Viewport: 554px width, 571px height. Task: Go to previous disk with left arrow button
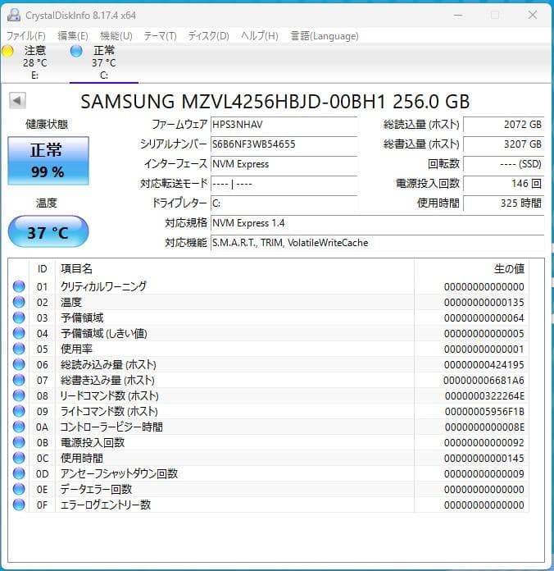pos(17,101)
